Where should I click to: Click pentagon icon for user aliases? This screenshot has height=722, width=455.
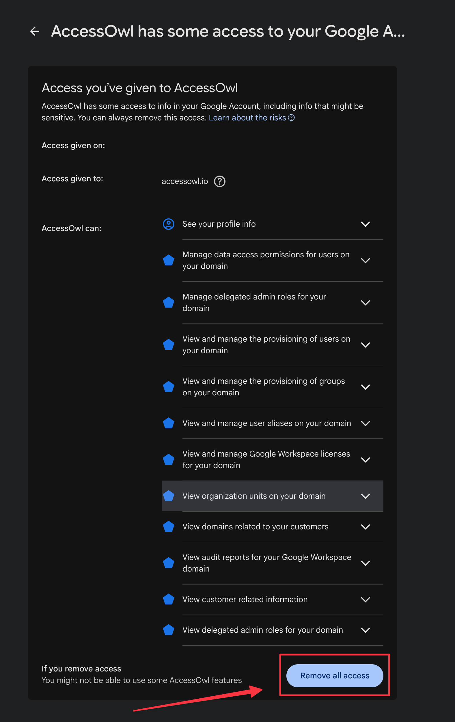point(168,423)
